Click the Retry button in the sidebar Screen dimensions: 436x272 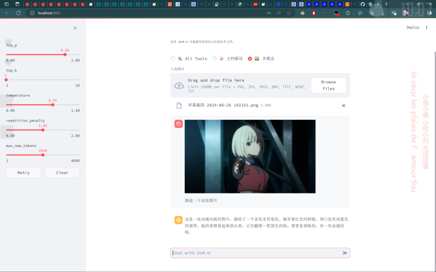pos(23,173)
